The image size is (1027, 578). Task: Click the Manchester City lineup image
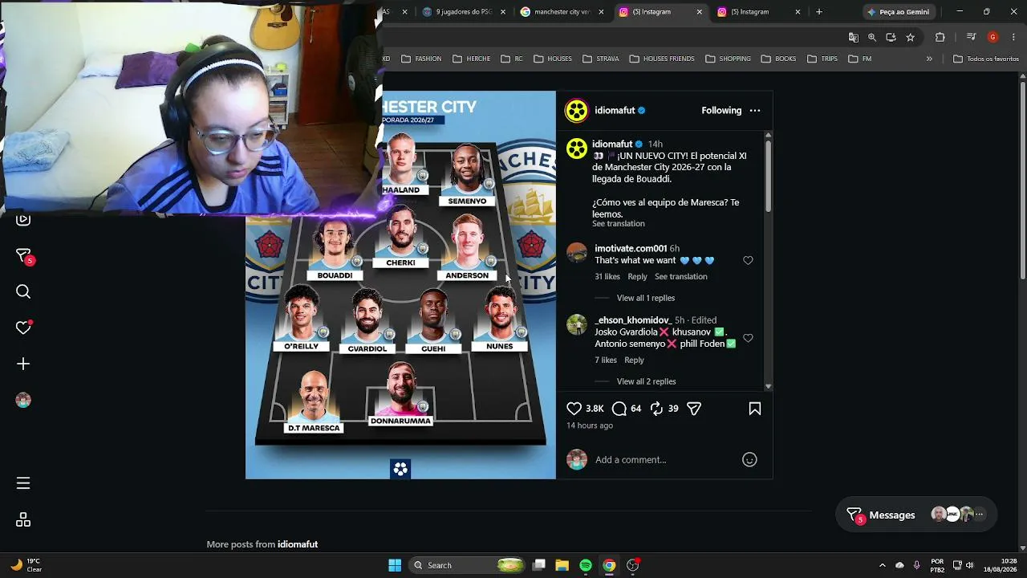(x=400, y=285)
